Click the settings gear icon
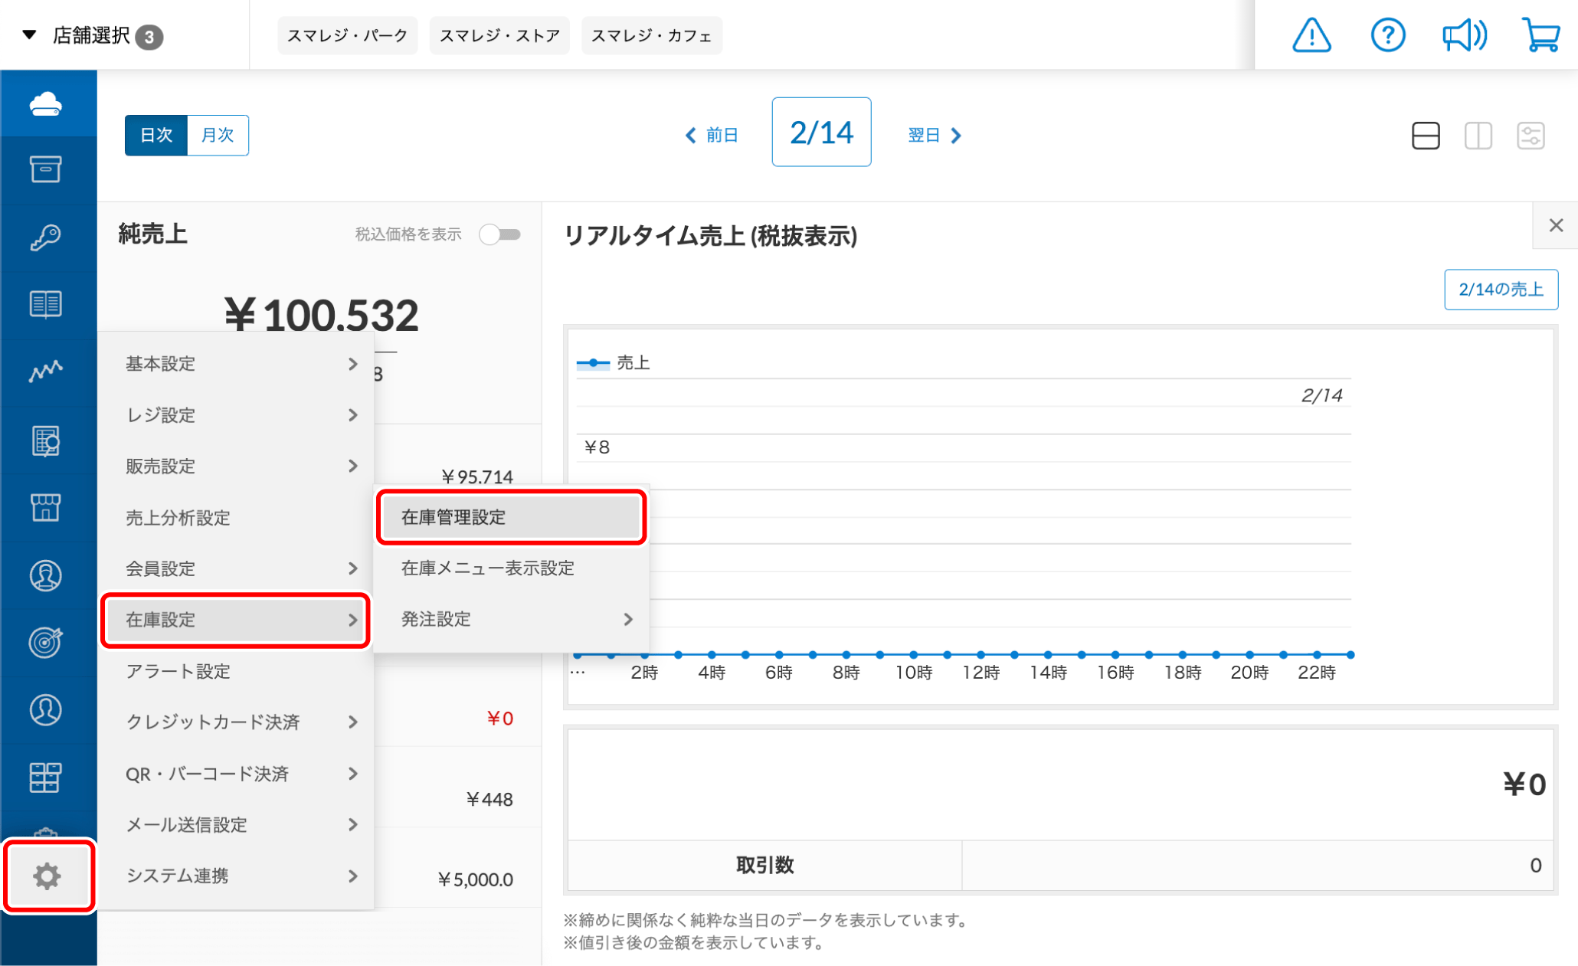This screenshot has width=1578, height=966. [47, 876]
